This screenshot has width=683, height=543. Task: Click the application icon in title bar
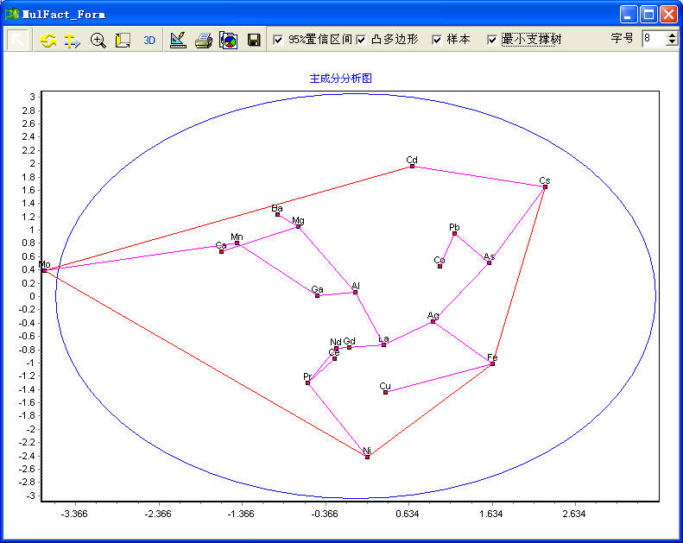12,14
